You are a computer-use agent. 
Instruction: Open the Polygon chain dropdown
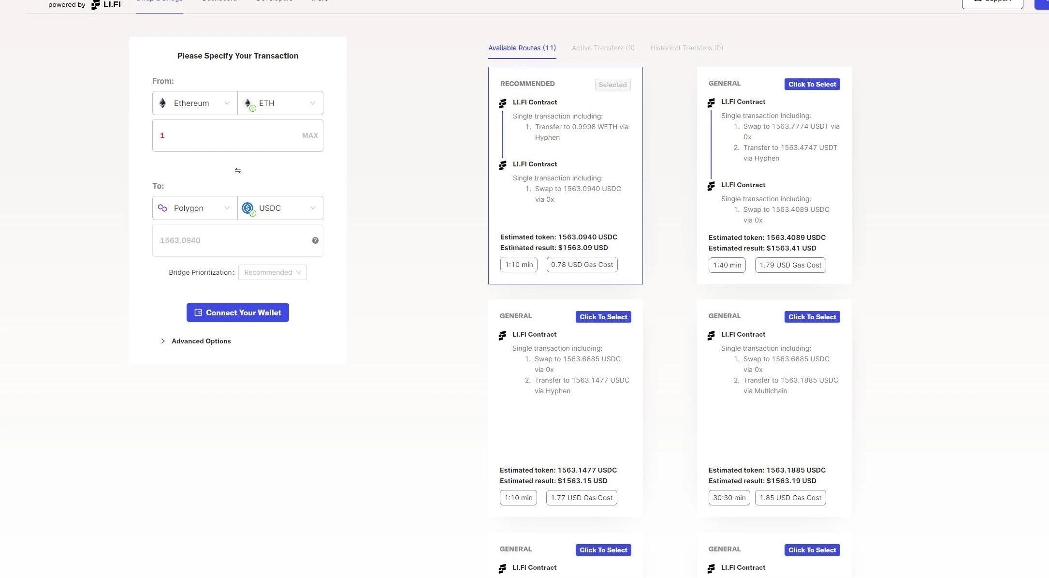(195, 208)
